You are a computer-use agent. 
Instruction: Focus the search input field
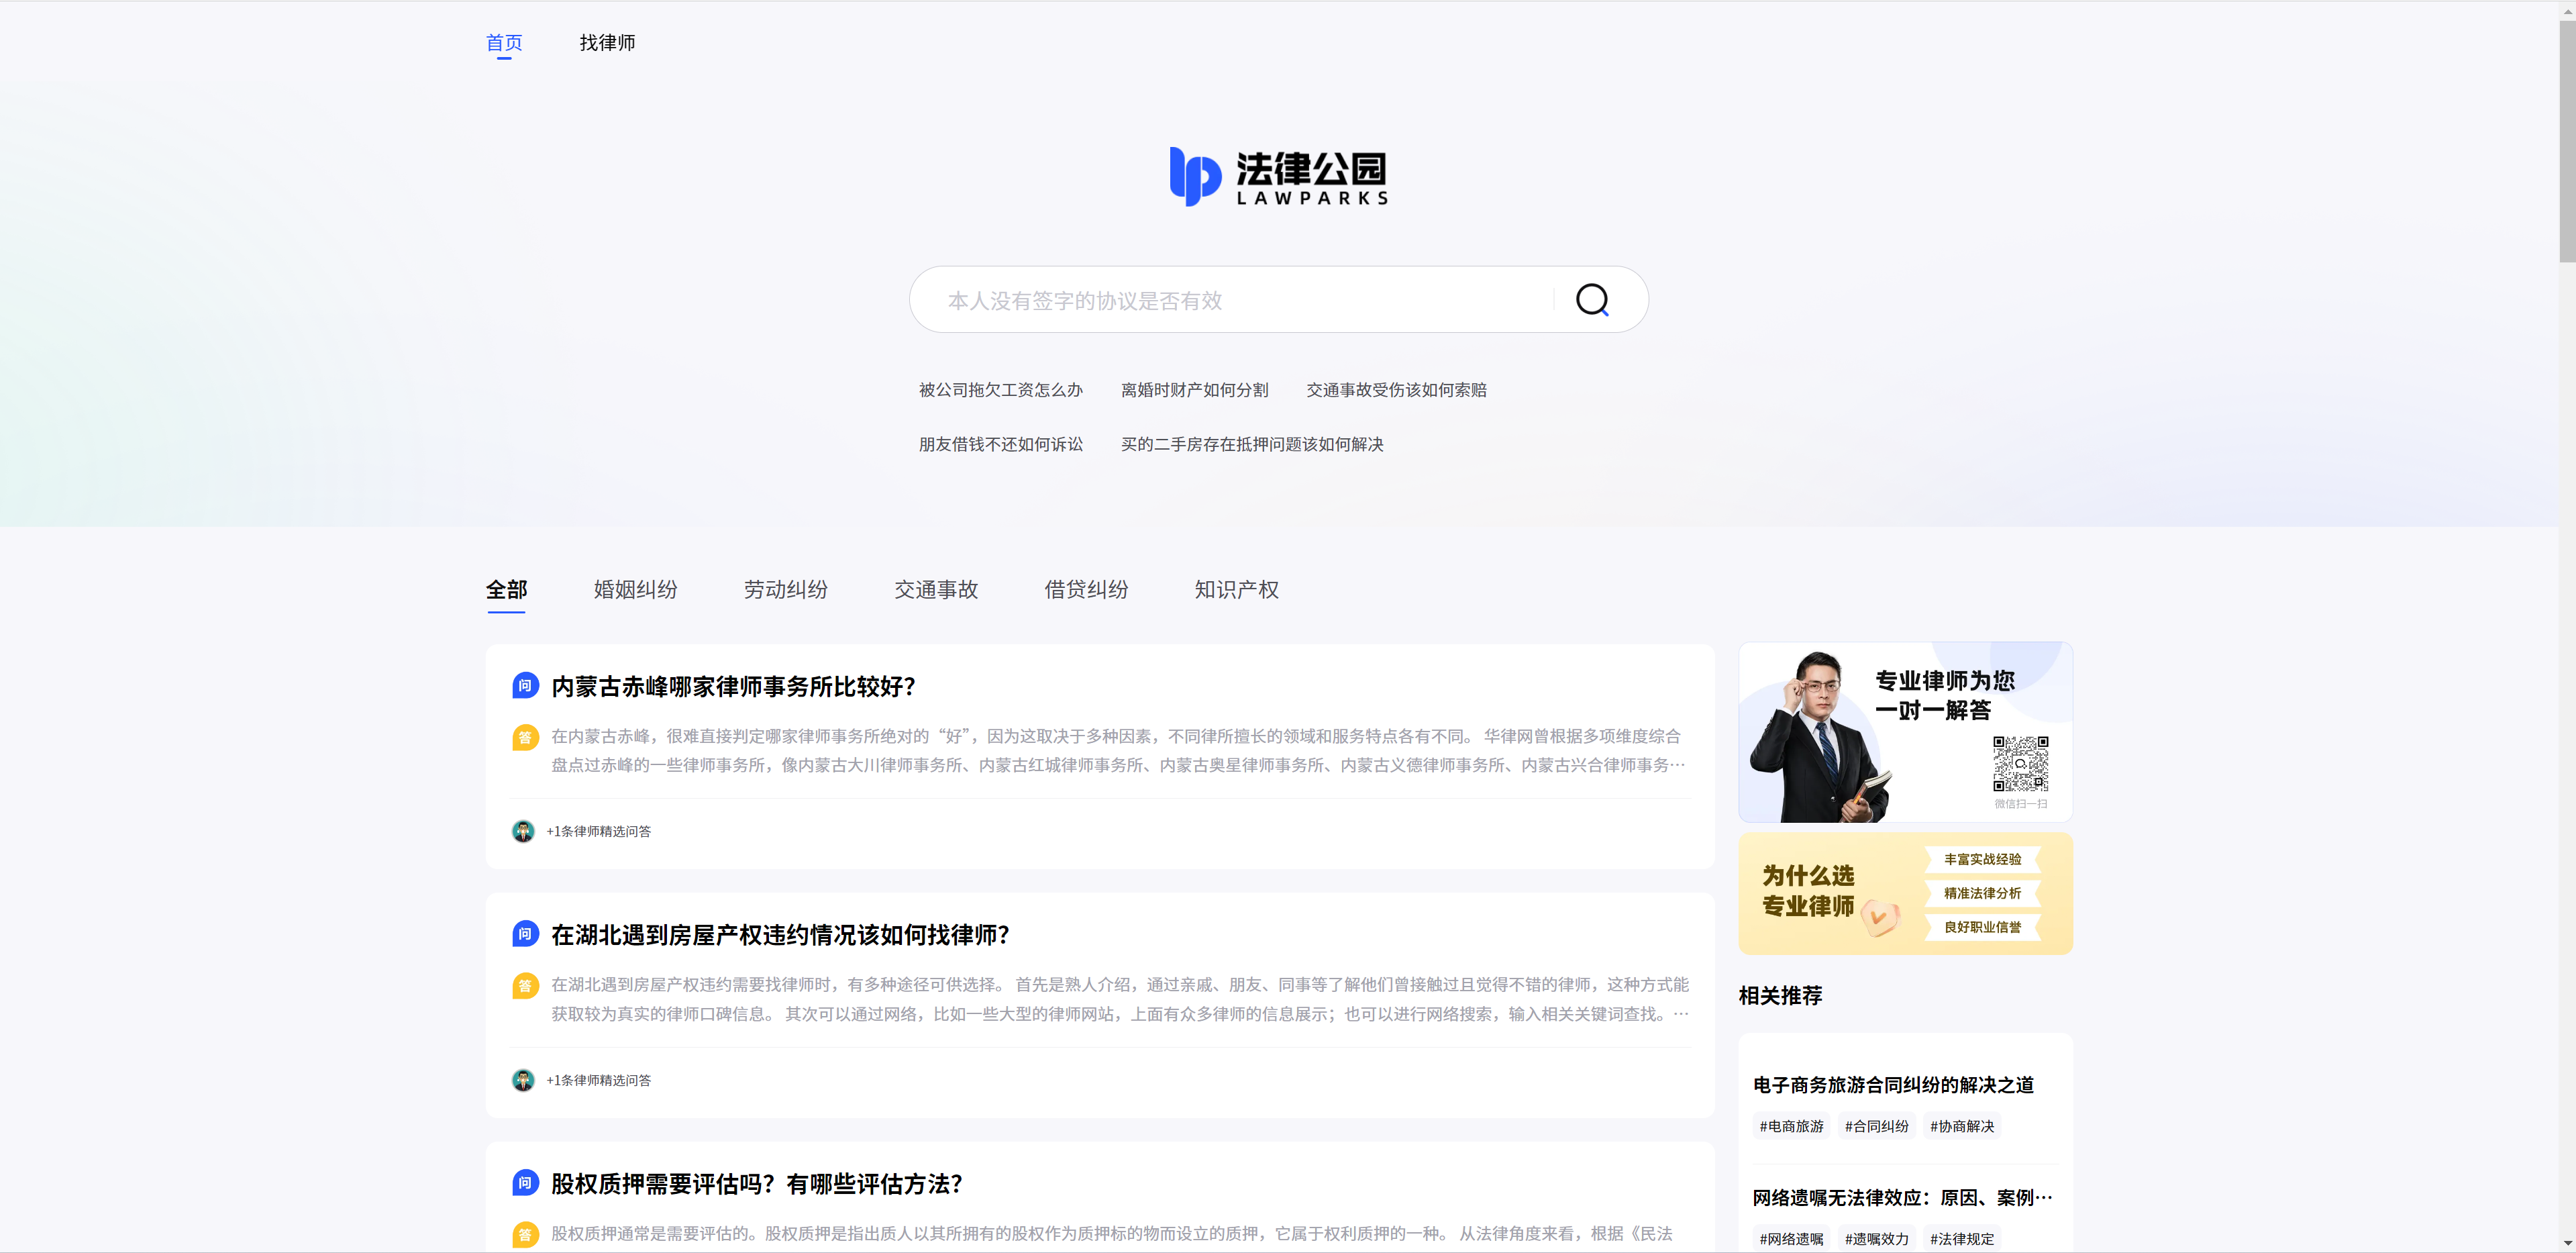pyautogui.click(x=1245, y=300)
